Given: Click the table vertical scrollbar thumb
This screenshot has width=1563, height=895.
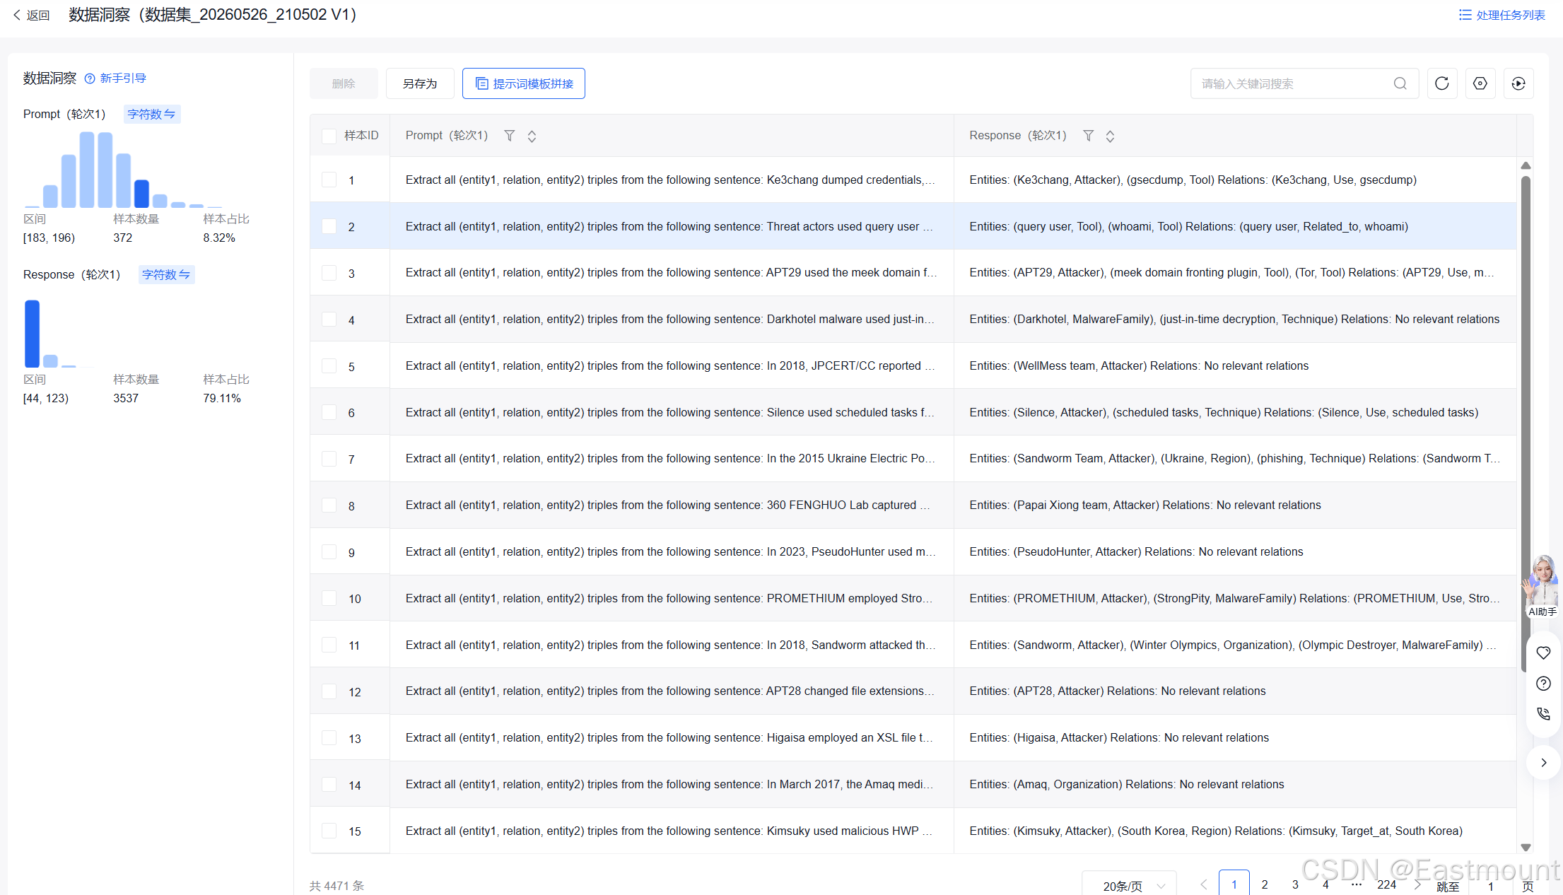Looking at the screenshot, I should point(1526,424).
